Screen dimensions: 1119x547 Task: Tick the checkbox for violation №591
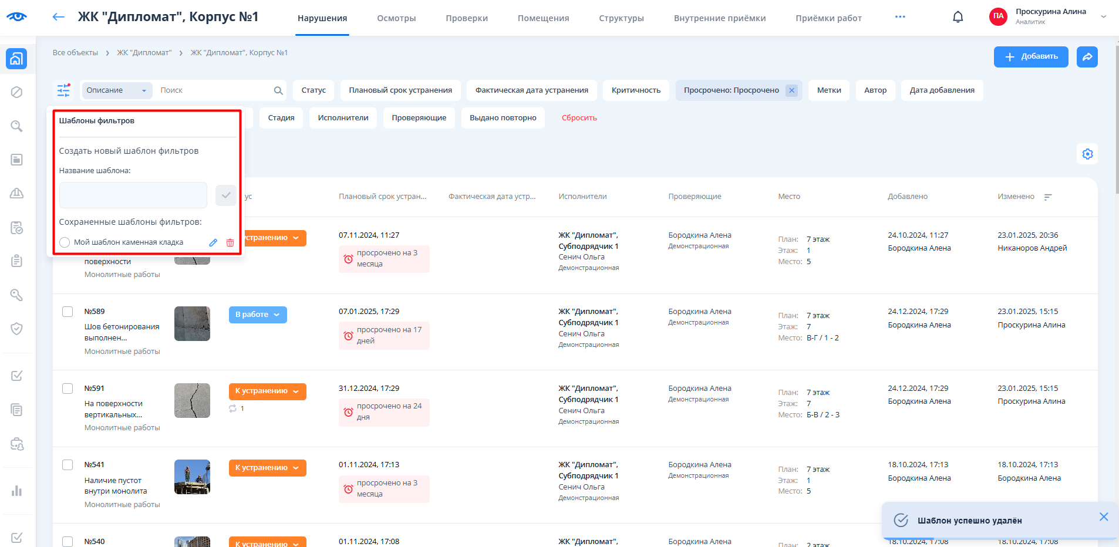click(68, 389)
